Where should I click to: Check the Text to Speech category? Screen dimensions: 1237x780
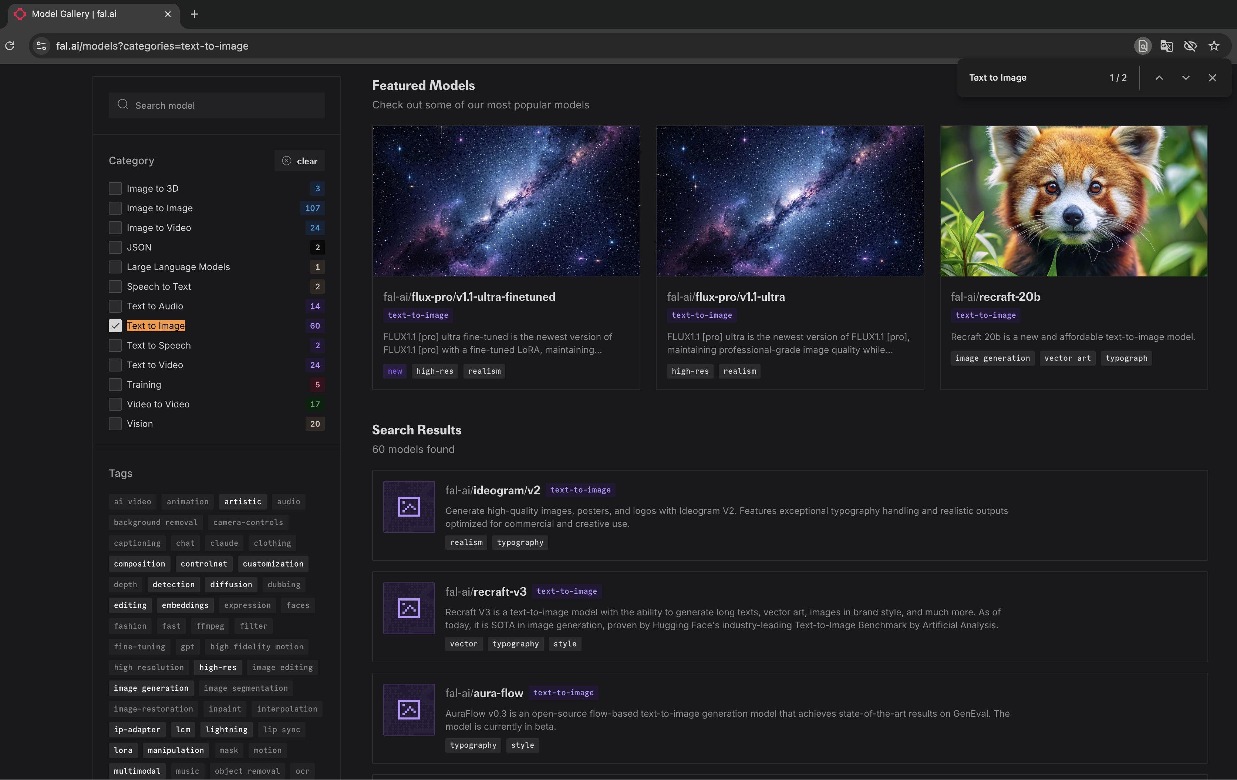click(115, 345)
